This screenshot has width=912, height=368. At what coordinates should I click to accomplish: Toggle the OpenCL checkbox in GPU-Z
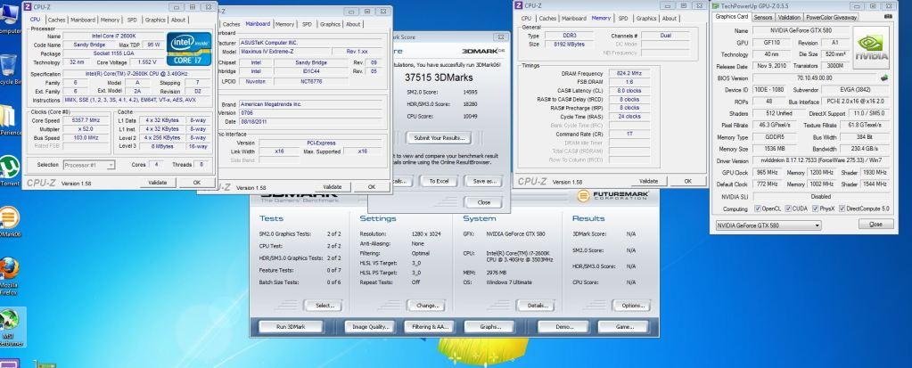[x=757, y=209]
